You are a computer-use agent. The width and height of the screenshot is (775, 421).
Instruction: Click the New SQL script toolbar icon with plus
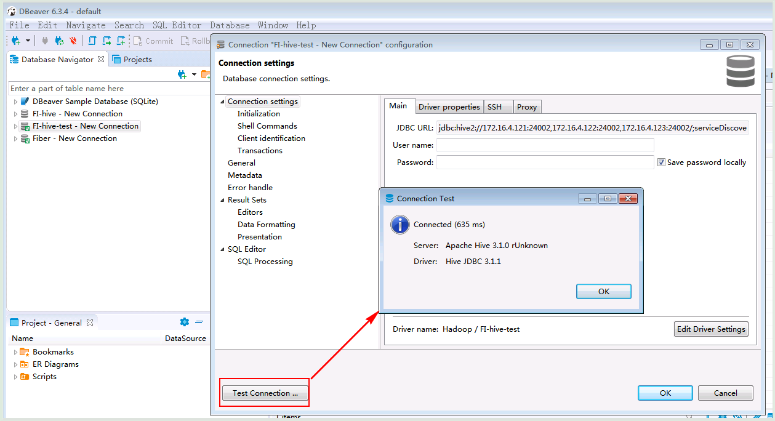pyautogui.click(x=121, y=41)
